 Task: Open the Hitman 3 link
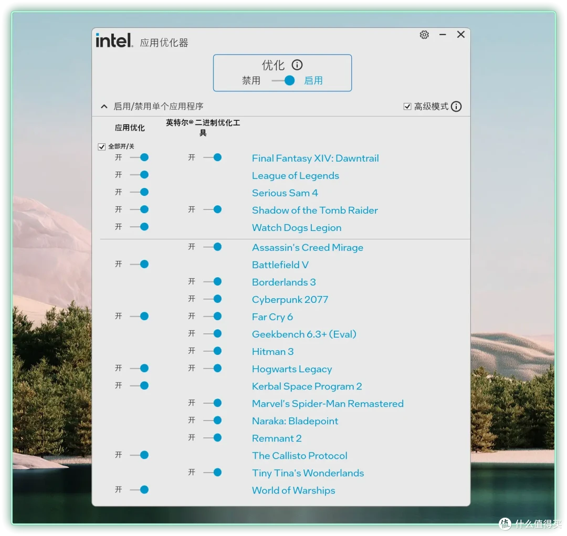click(x=272, y=352)
